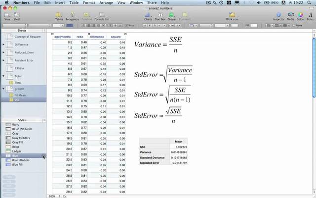Open the 100% zoom level dropdown
Viewport: 316px width, 198px height.
[x=55, y=196]
